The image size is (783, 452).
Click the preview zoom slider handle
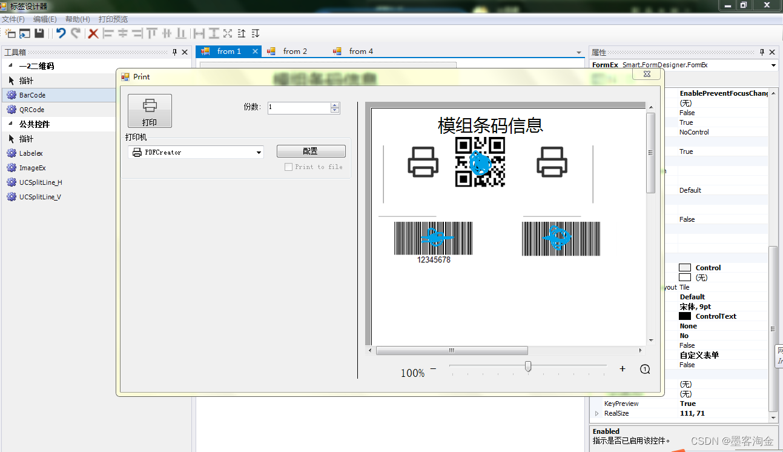tap(528, 367)
